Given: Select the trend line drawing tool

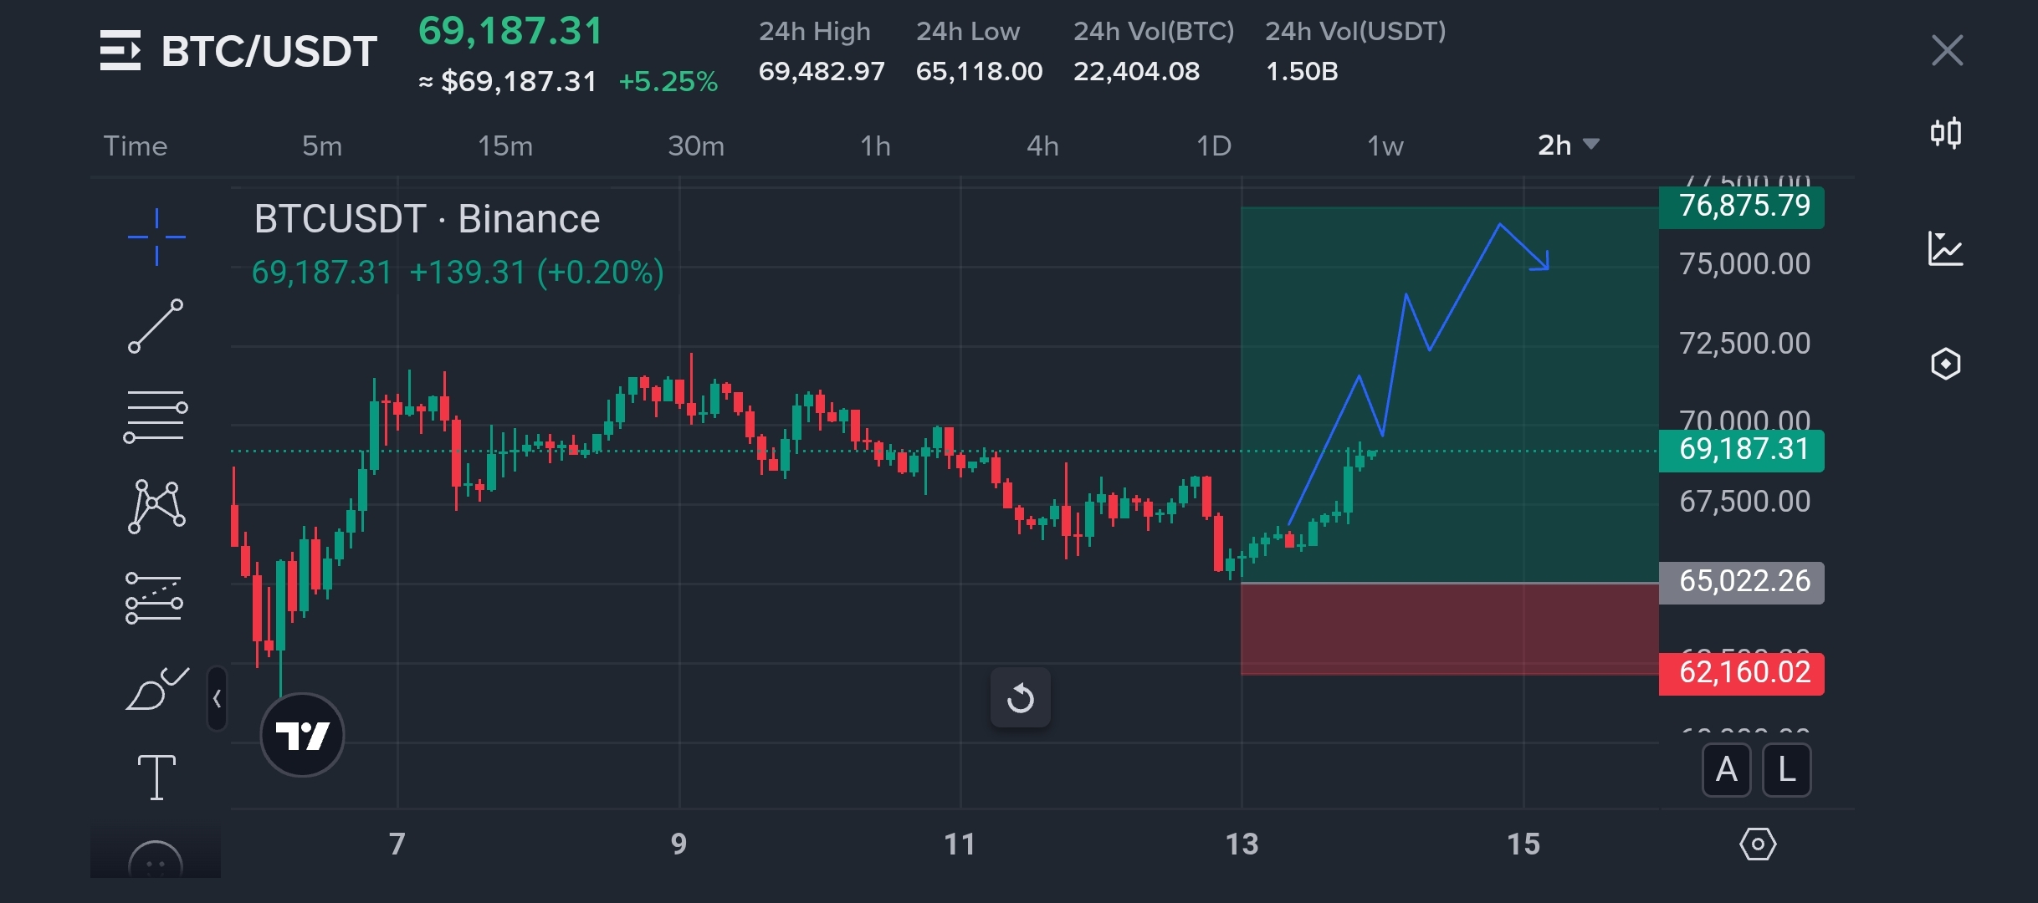Looking at the screenshot, I should click(156, 326).
